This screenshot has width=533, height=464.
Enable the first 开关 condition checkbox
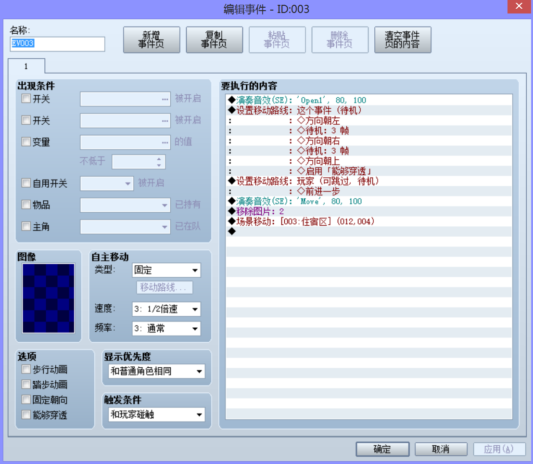click(x=26, y=99)
